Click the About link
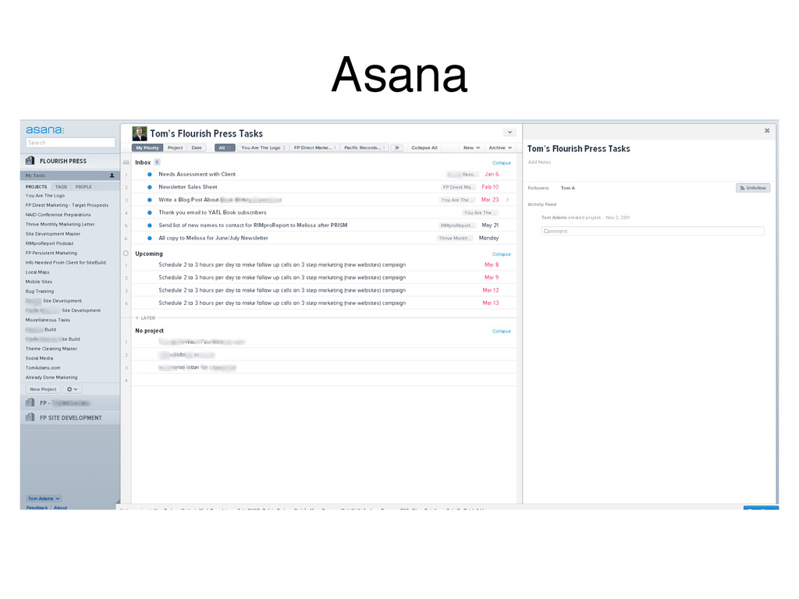The height and width of the screenshot is (599, 799). point(60,507)
